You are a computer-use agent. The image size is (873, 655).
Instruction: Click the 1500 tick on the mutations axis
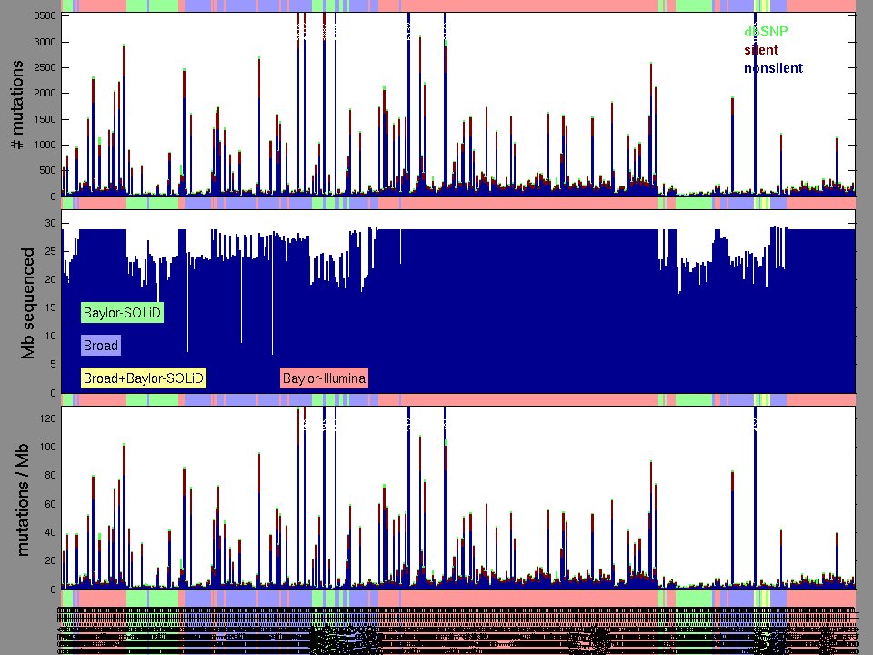43,119
